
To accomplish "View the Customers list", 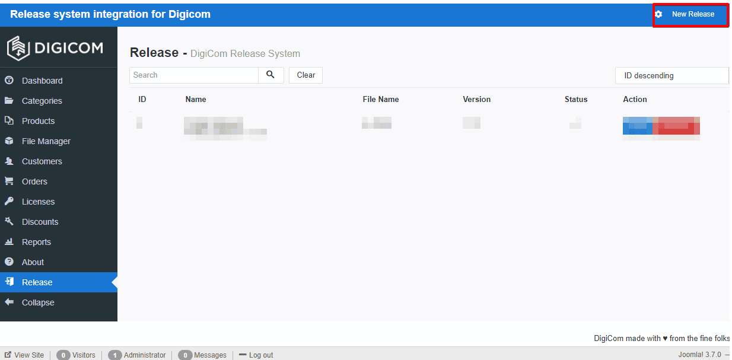I will click(43, 161).
